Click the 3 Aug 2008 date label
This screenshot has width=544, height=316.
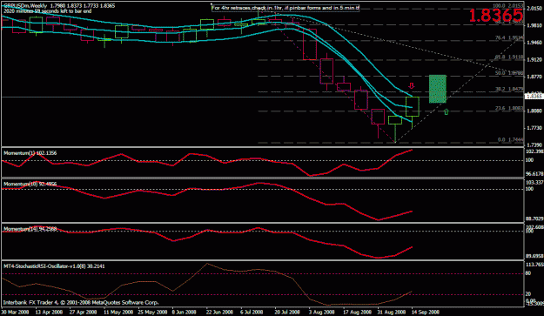pyautogui.click(x=321, y=312)
